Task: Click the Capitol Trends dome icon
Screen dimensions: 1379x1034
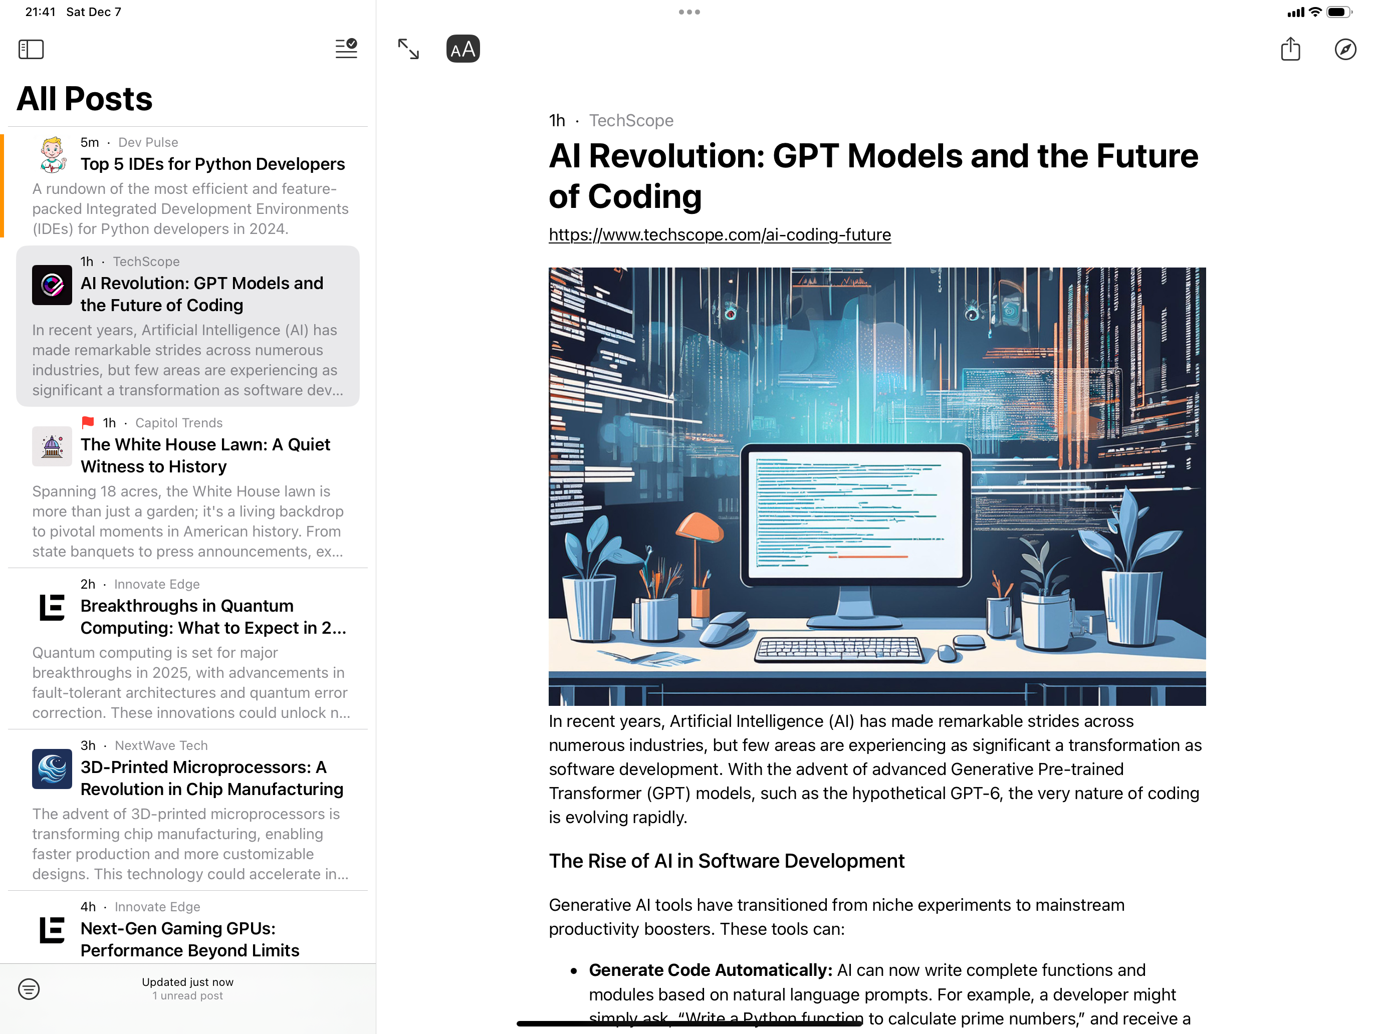Action: click(x=53, y=446)
